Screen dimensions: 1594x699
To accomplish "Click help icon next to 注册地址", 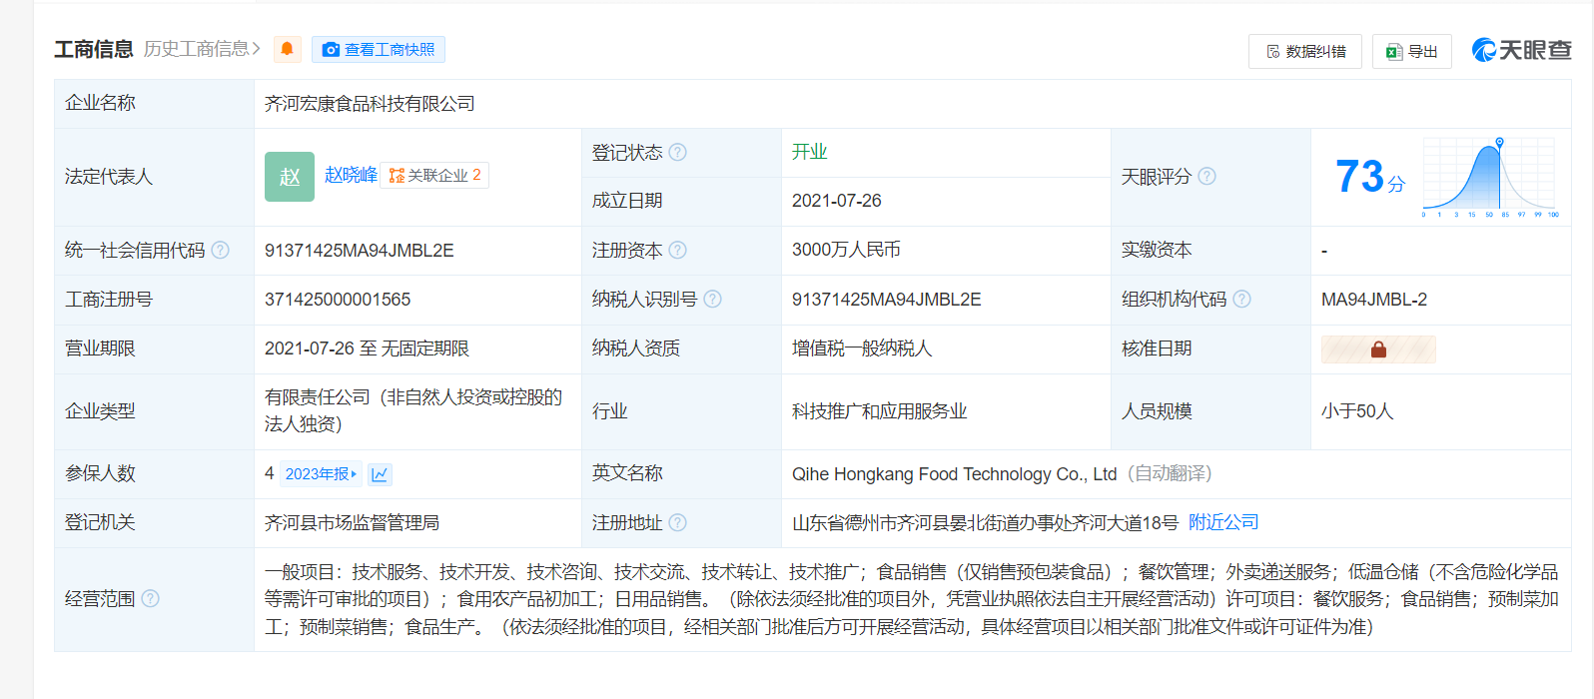I will [677, 522].
